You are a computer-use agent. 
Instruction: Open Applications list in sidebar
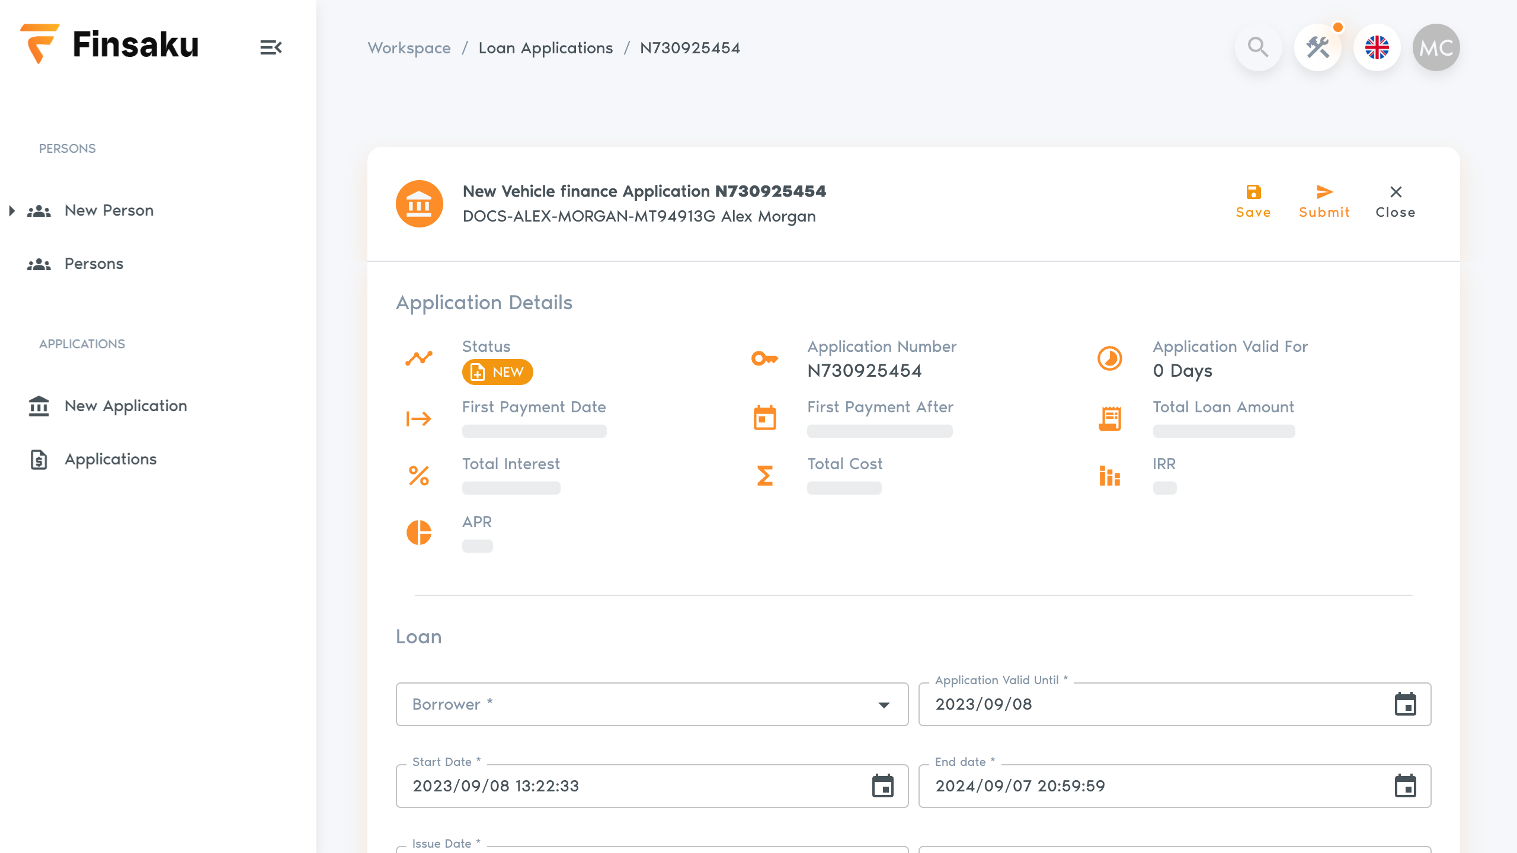click(110, 459)
